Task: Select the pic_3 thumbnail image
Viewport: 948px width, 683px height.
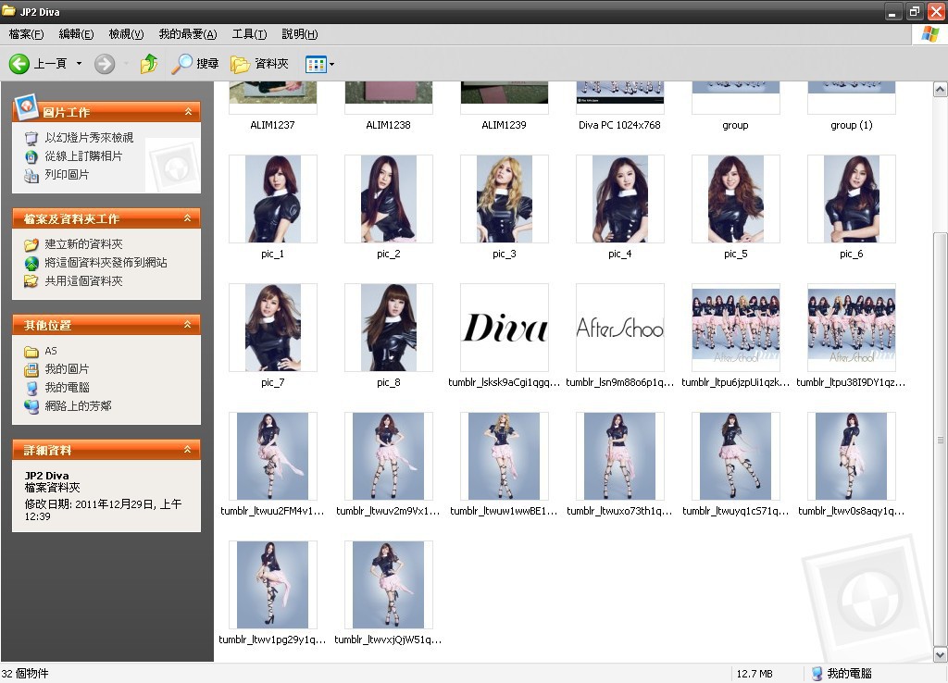Action: (x=505, y=199)
